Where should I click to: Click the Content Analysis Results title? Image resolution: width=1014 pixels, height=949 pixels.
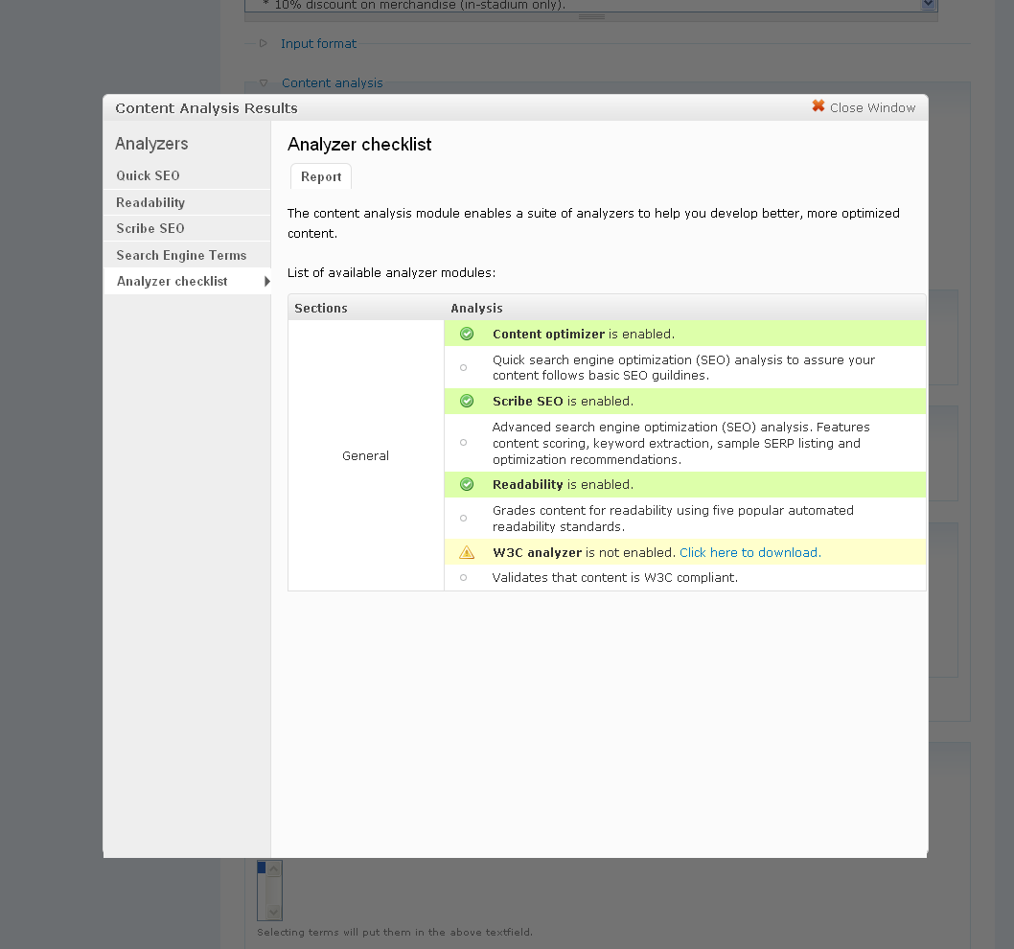[206, 108]
